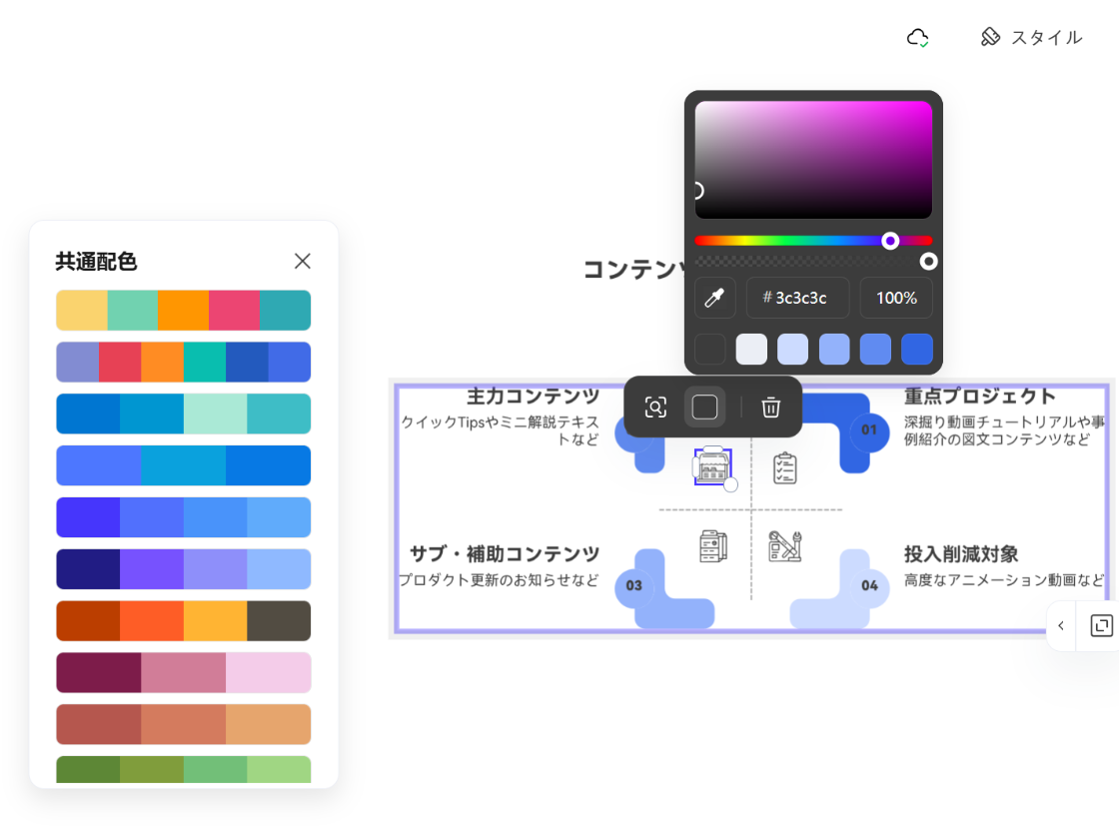Close the 共通配色 palette panel

(x=303, y=261)
